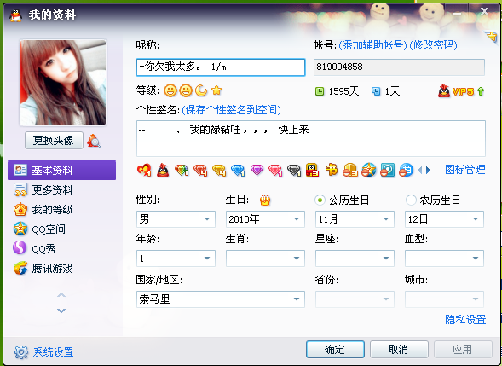
Task: Click the pink diamond badge
Action: pos(275,170)
